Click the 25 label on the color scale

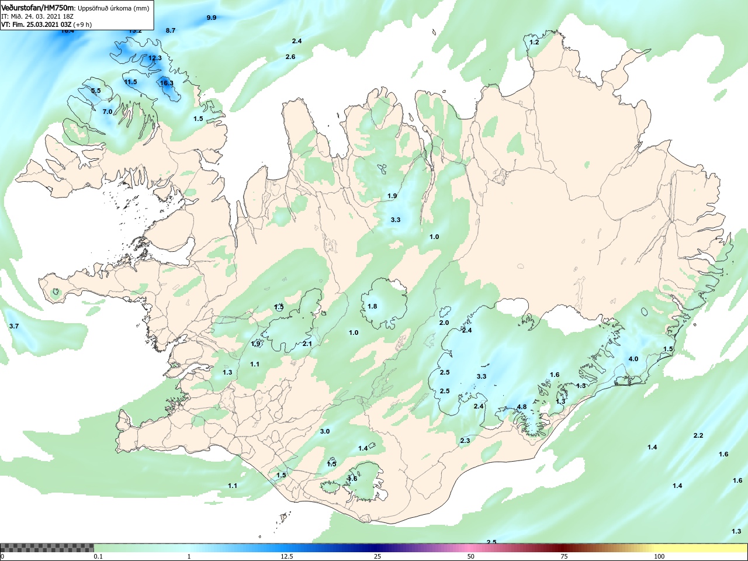coord(378,556)
